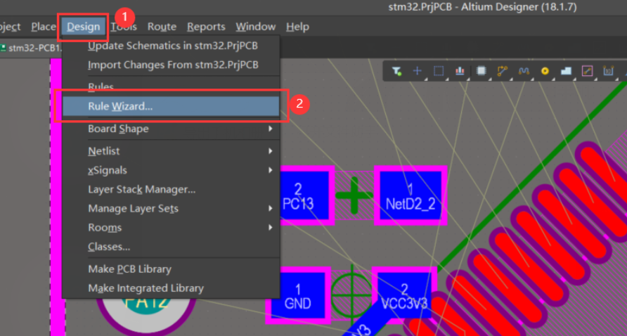Select the place polygon pour icon
This screenshot has height=336, width=627.
click(567, 71)
